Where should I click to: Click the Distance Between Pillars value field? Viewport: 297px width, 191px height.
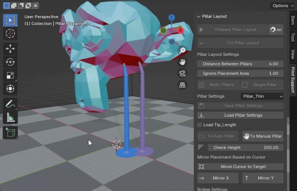240,64
